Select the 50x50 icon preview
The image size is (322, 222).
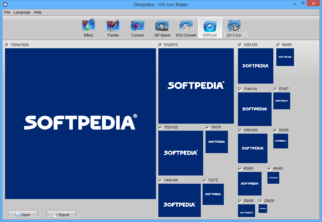point(281,141)
